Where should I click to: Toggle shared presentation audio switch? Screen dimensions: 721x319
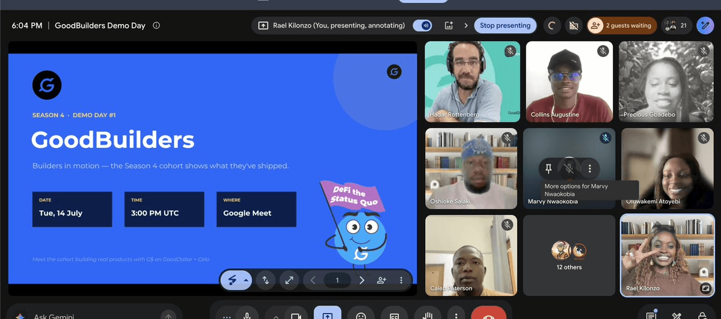point(422,26)
